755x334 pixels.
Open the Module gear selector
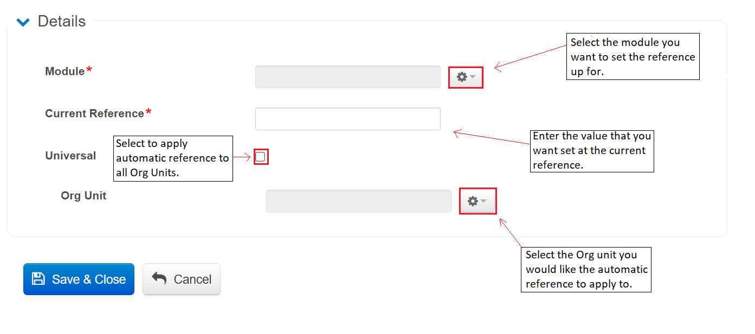(462, 77)
